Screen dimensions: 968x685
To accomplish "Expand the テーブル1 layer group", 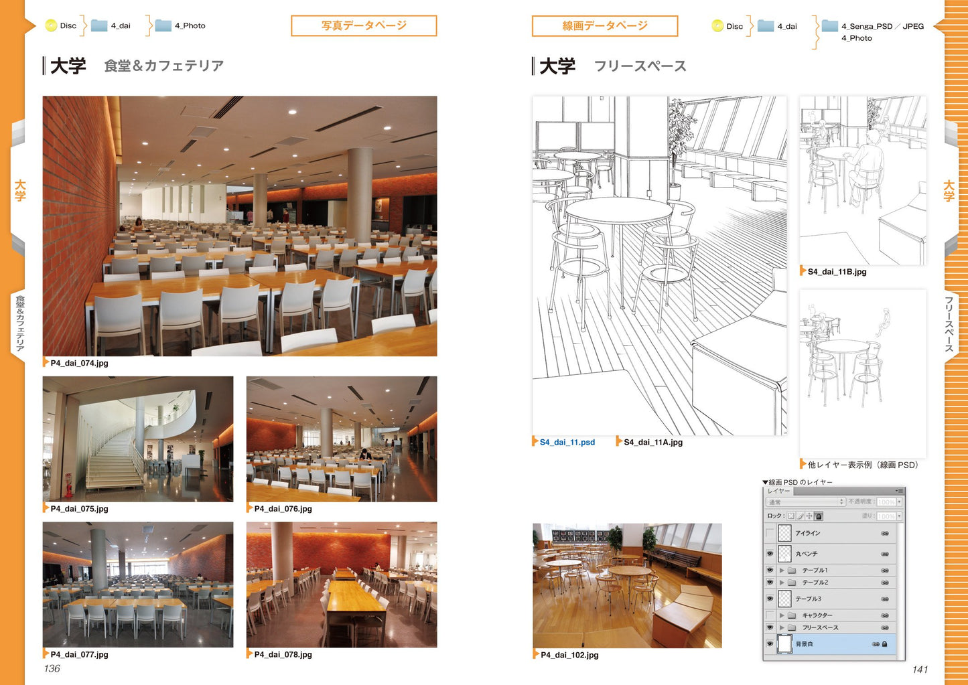I will [782, 570].
